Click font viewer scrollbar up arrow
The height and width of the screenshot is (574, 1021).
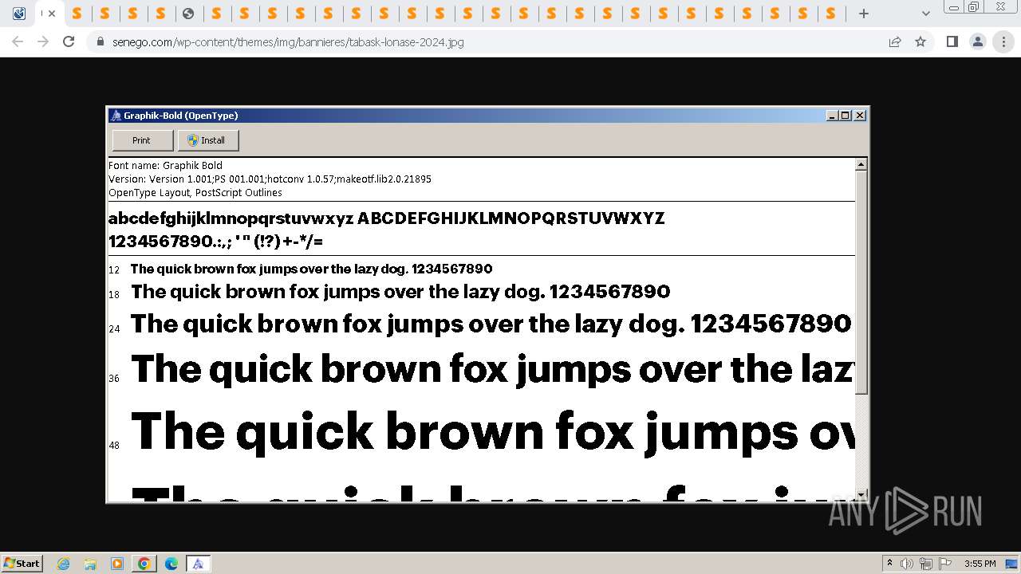861,165
